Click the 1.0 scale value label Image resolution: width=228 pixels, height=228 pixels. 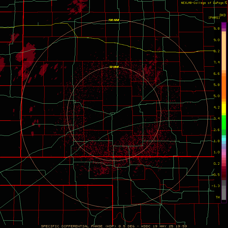click(217, 152)
